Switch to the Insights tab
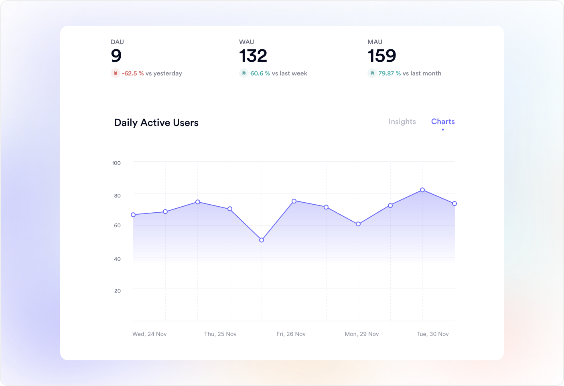 (402, 122)
